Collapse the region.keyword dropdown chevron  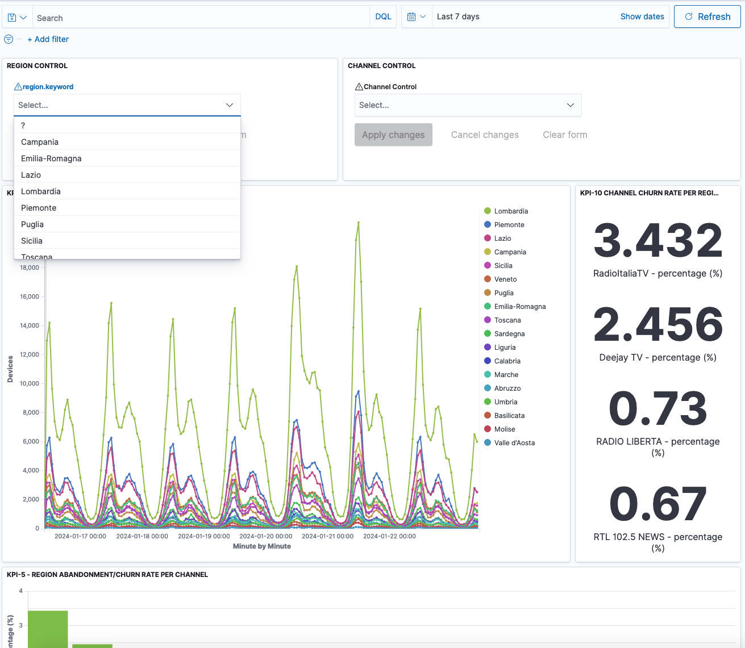point(230,105)
